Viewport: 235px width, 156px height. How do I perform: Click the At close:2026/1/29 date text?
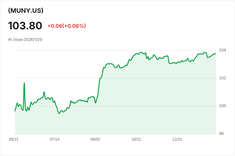click(25, 40)
